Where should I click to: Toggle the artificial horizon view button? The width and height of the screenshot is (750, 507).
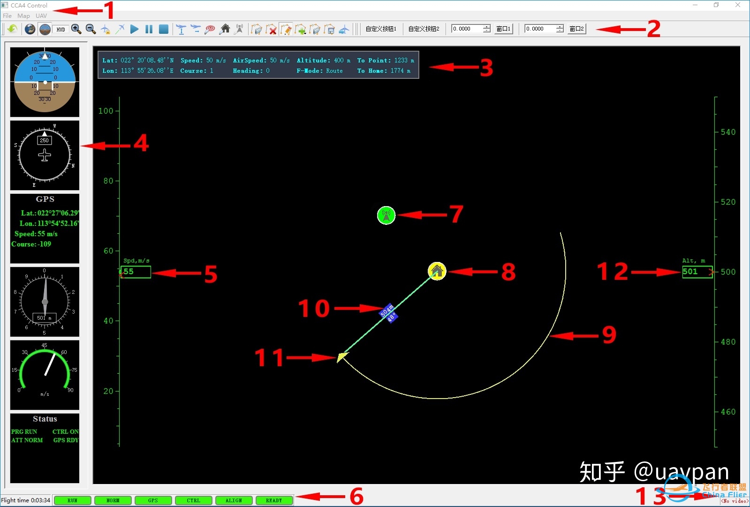(x=45, y=29)
